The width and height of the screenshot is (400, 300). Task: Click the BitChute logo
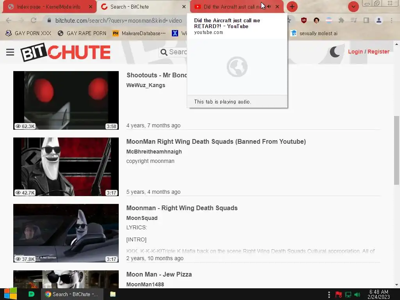[66, 52]
